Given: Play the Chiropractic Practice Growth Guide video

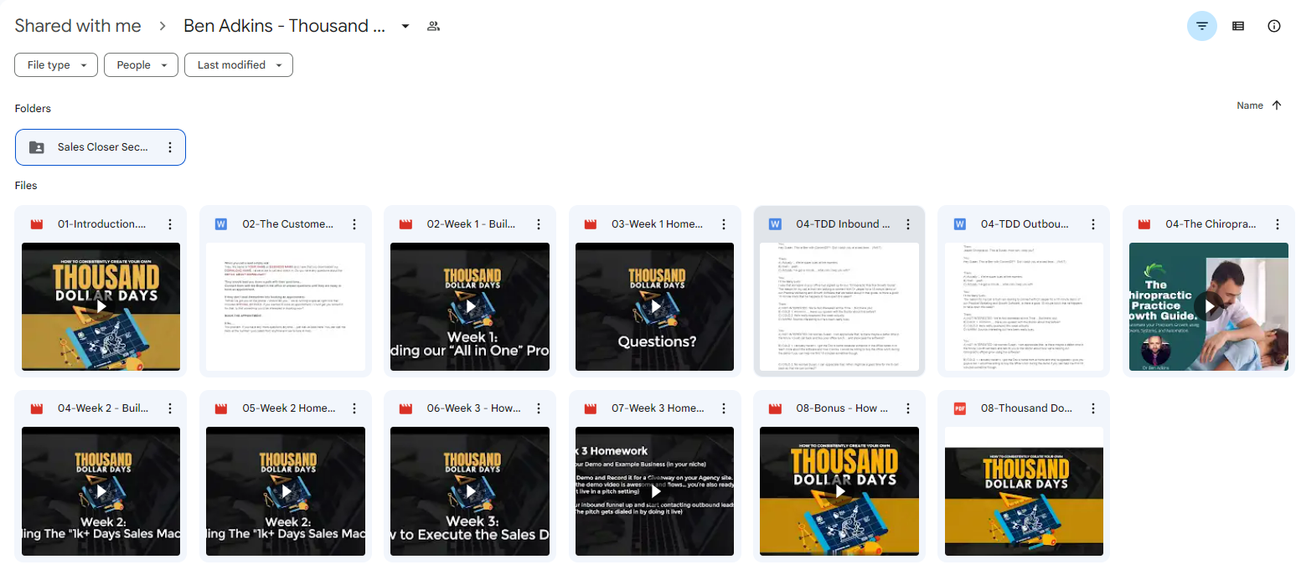Looking at the screenshot, I should point(1209,306).
